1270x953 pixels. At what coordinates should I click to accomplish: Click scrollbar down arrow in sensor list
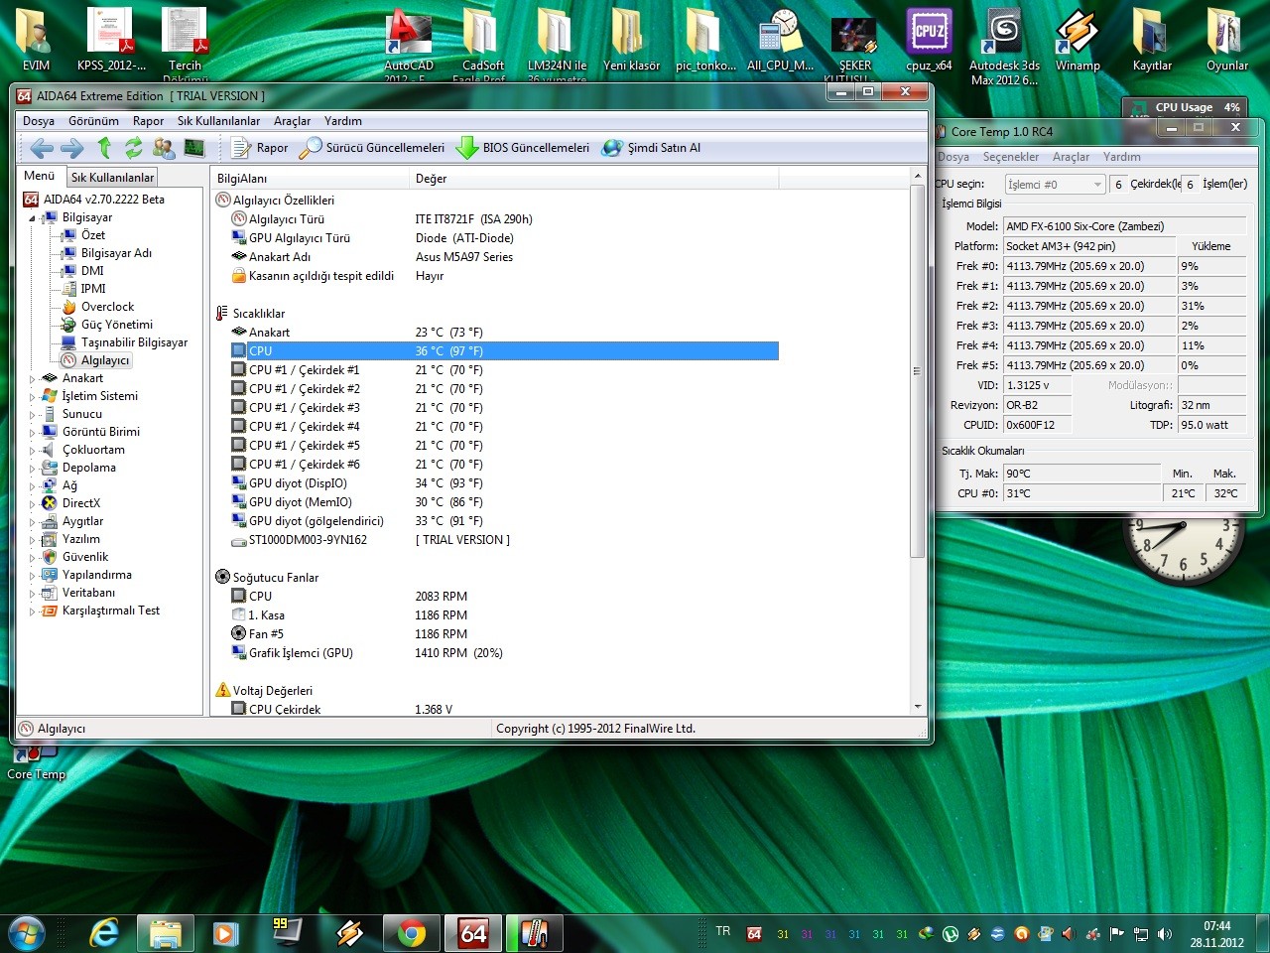(x=918, y=707)
